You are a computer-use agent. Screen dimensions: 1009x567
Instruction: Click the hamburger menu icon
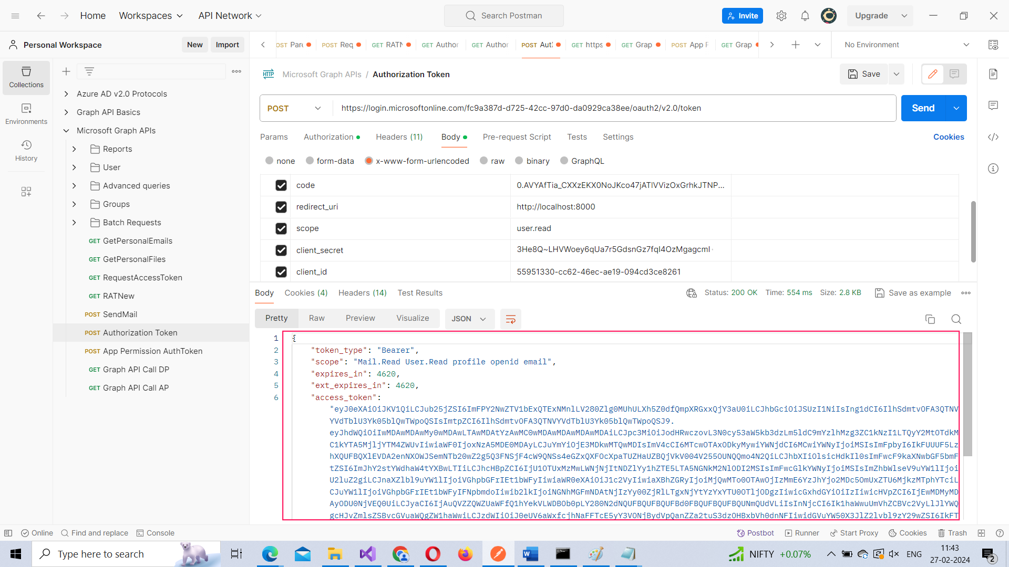point(15,16)
